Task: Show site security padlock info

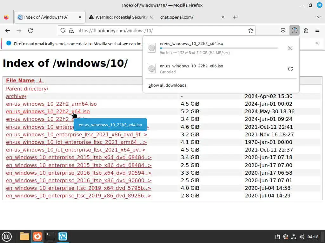Action: pos(71,31)
